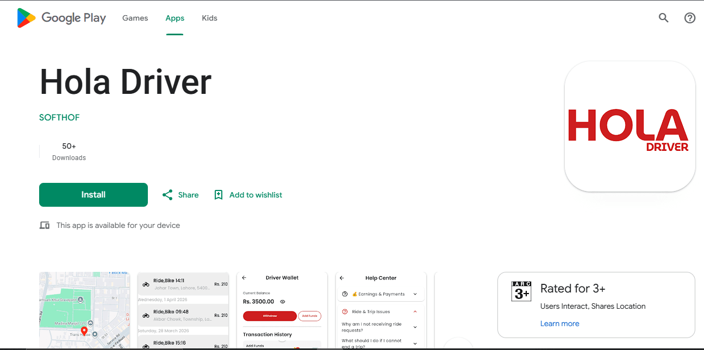Viewport: 704px width, 350px height.
Task: Open the Help center question-mark icon
Action: (x=689, y=18)
